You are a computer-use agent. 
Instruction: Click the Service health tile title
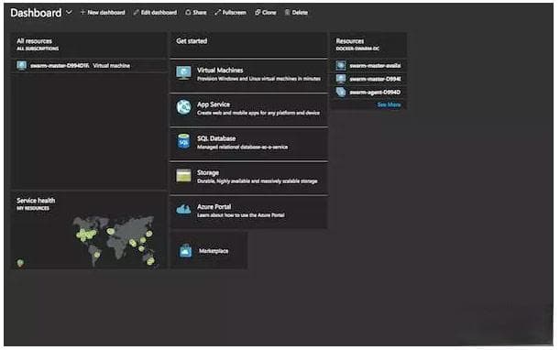(x=36, y=201)
